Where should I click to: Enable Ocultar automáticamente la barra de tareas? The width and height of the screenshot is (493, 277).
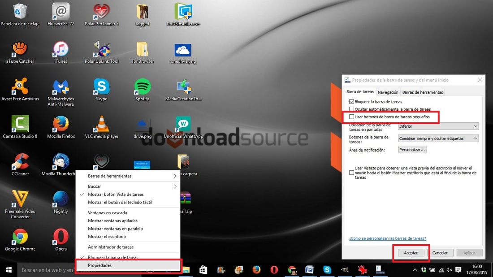351,109
